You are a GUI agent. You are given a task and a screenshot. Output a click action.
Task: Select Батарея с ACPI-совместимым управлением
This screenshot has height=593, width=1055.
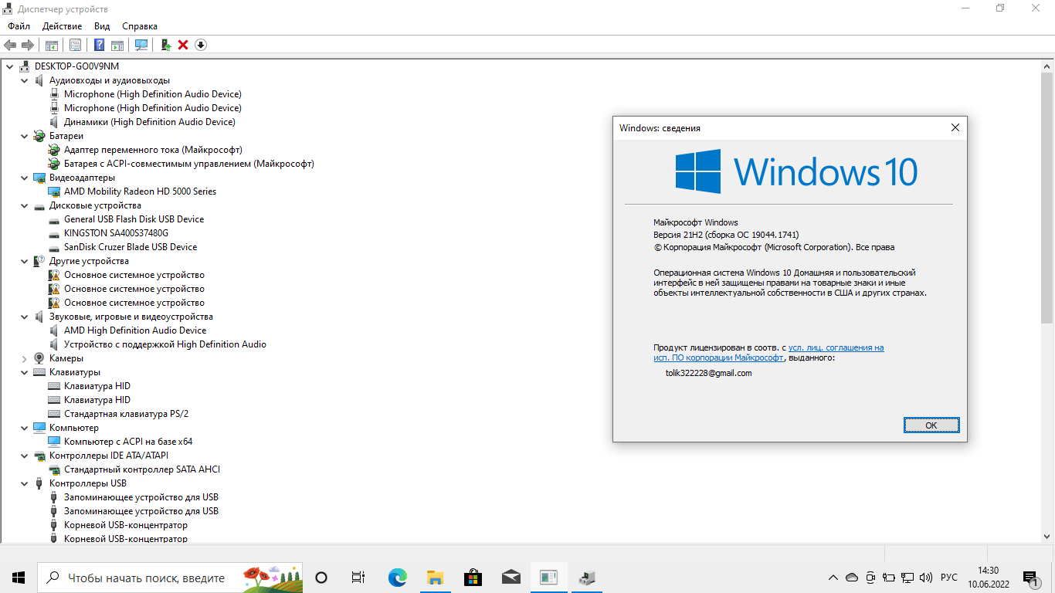coord(189,164)
